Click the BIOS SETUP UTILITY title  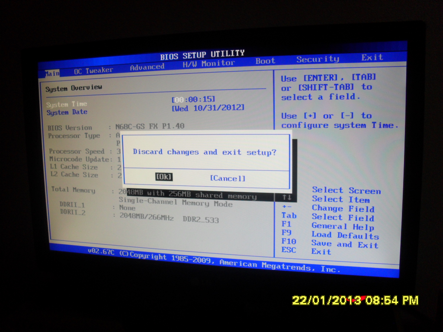[202, 55]
